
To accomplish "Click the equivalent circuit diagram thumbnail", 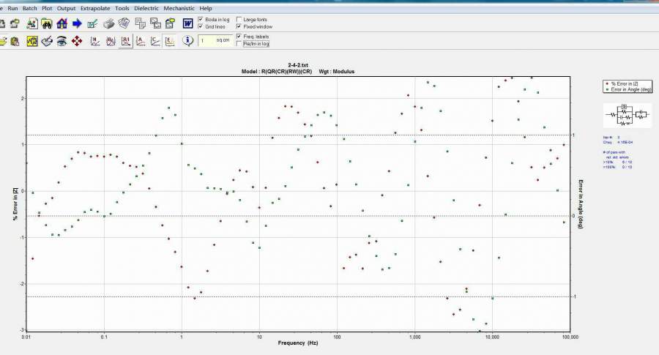I will point(627,115).
